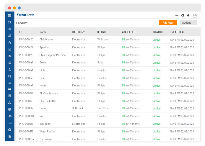
Task: Click the Active status for Iron
Action: pos(157,116)
